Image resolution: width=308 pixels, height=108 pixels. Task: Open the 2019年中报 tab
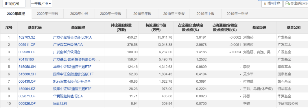[205, 14]
